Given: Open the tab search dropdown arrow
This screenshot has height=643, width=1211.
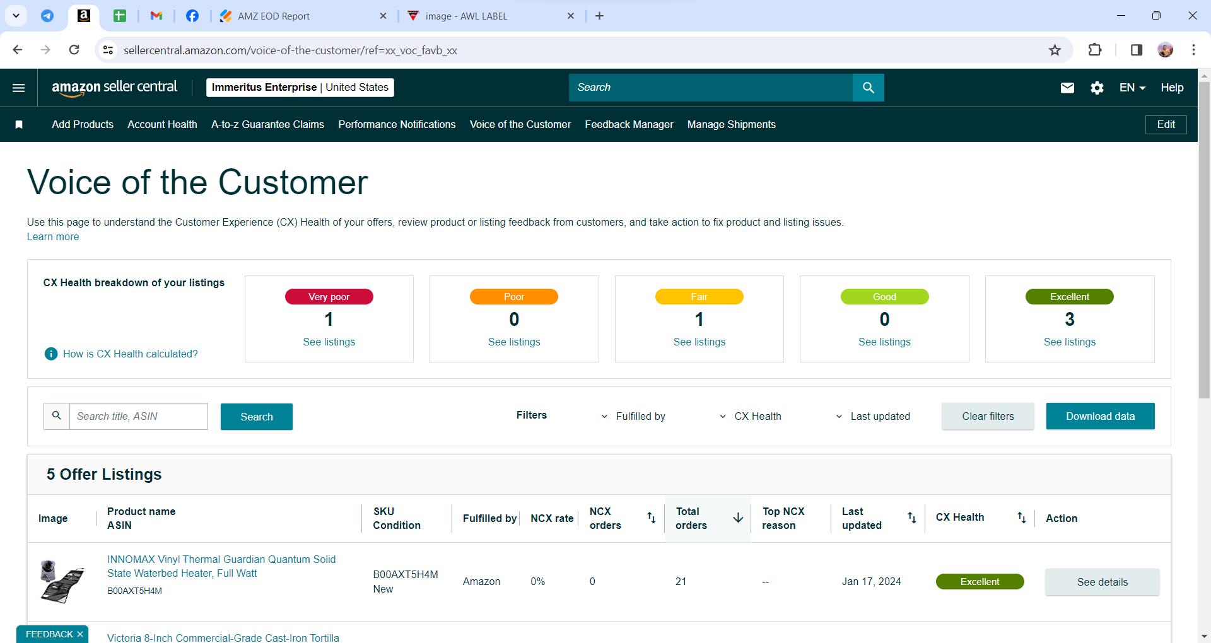Looking at the screenshot, I should [x=16, y=16].
